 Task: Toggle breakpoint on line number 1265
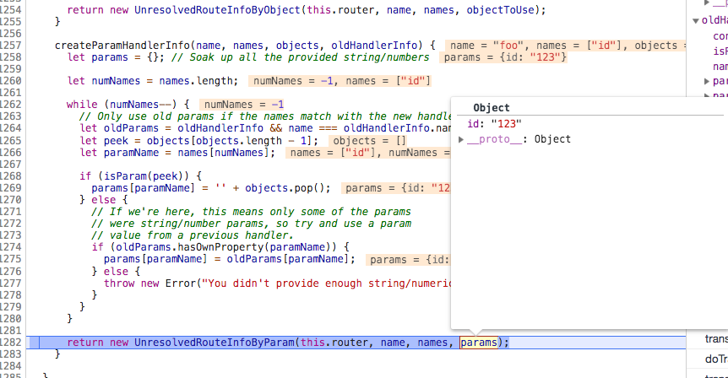coord(11,141)
